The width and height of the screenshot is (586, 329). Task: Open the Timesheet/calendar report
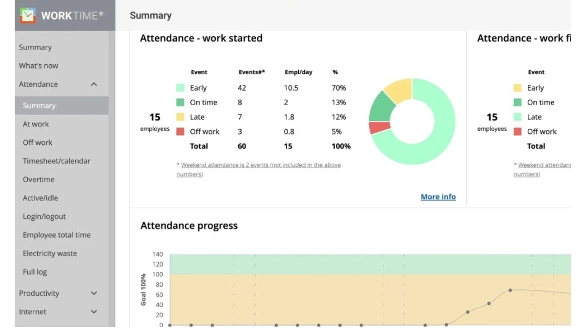57,161
